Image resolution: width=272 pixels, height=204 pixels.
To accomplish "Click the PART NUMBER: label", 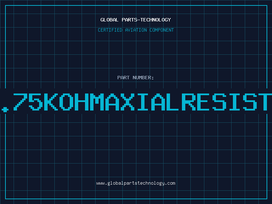I will click(x=135, y=78).
